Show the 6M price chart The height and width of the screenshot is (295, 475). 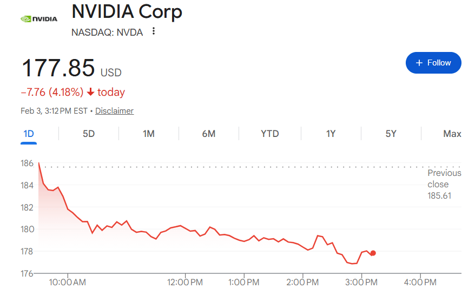point(208,134)
